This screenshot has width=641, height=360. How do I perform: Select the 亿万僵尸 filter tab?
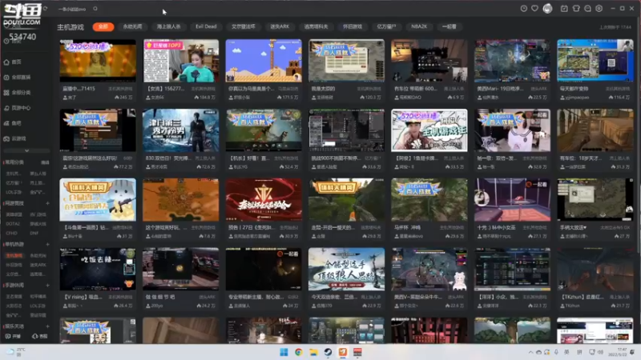(386, 26)
